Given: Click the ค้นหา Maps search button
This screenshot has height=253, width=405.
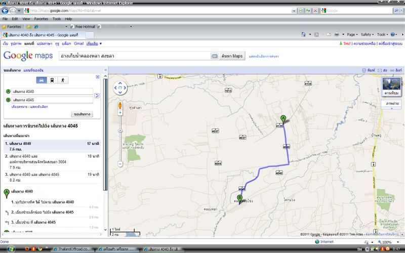Looking at the screenshot, I should point(232,56).
